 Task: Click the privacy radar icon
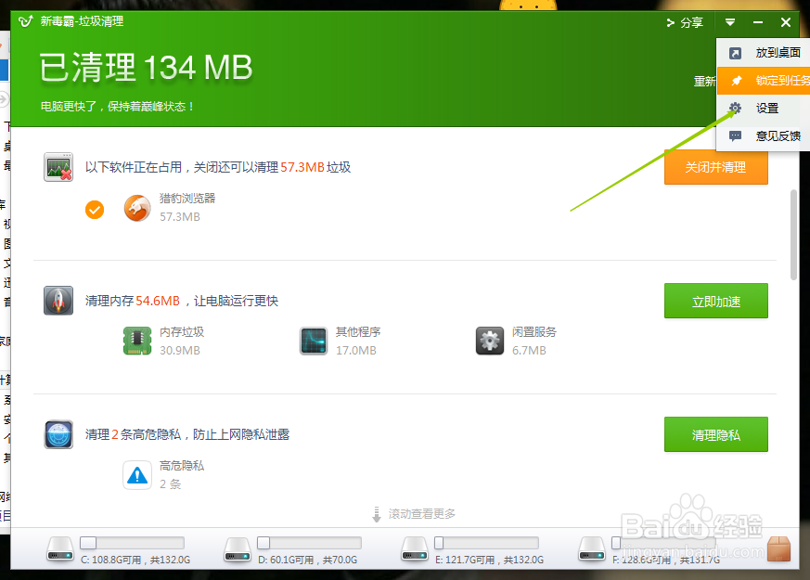(58, 434)
